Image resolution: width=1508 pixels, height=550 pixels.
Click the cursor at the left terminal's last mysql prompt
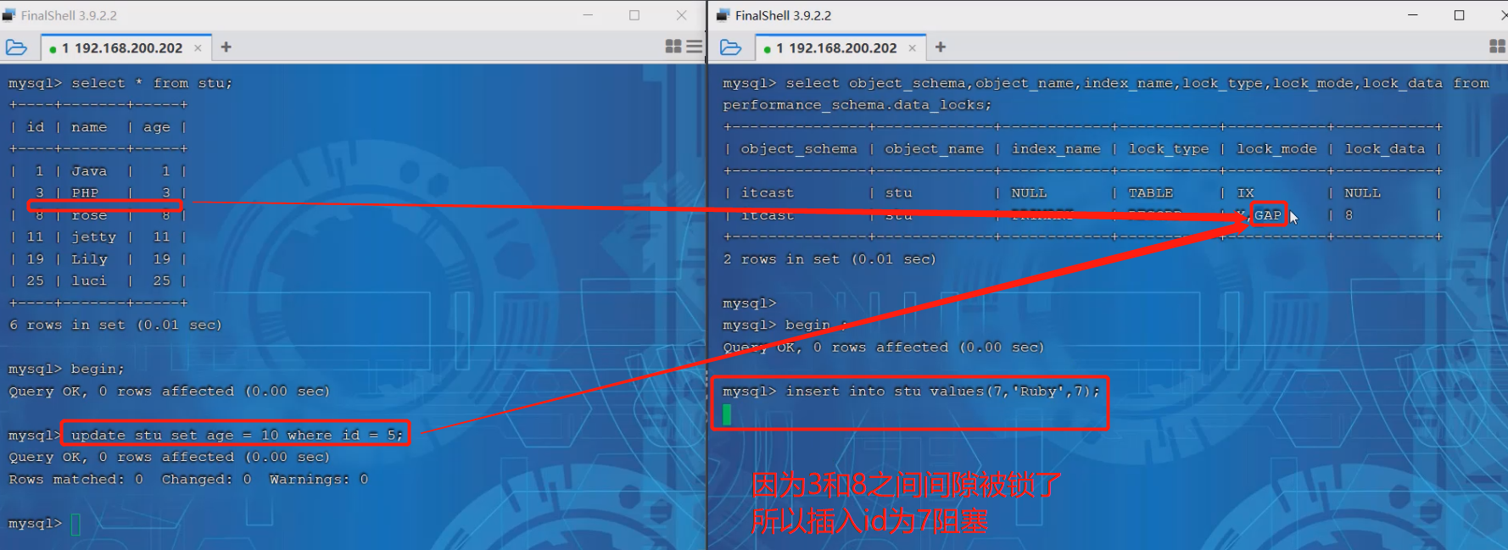coord(75,525)
